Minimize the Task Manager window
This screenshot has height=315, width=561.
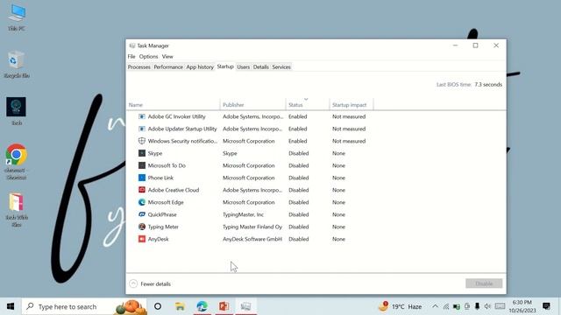pyautogui.click(x=455, y=45)
